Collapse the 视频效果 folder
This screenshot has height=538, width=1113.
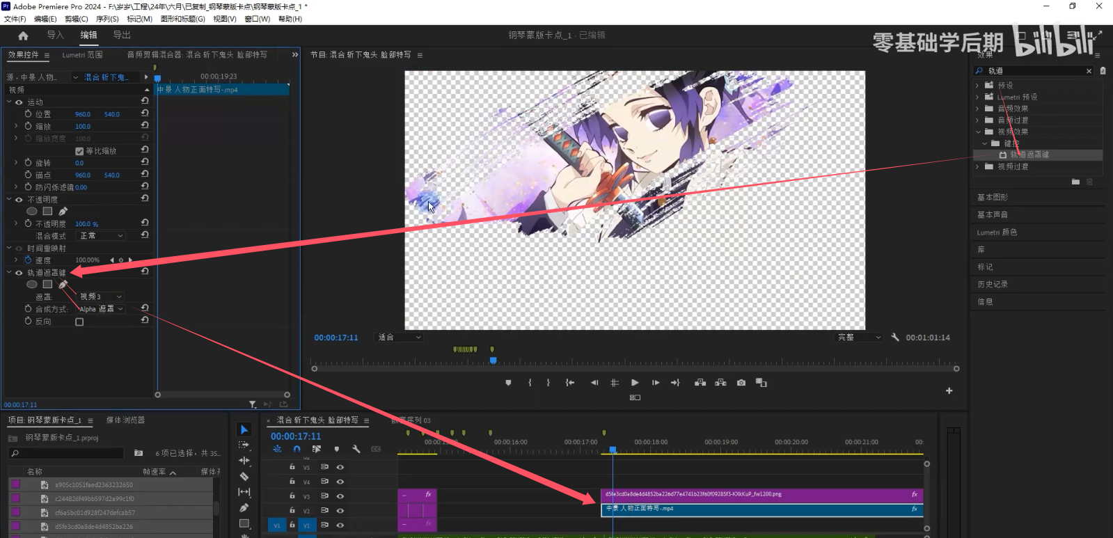977,132
